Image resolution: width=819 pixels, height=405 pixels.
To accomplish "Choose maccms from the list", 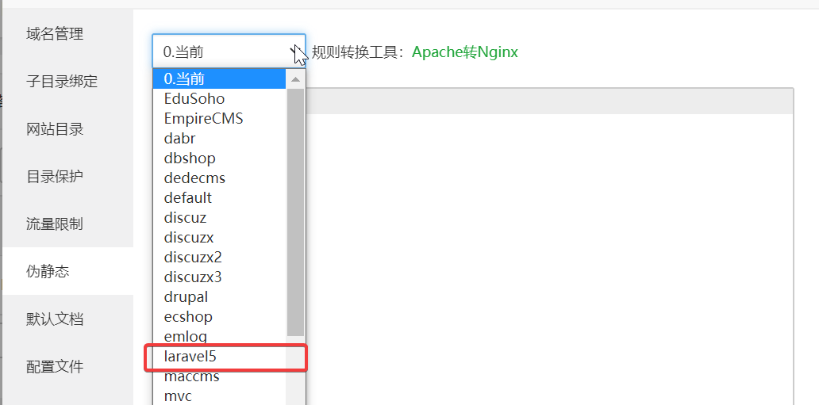I will point(219,376).
